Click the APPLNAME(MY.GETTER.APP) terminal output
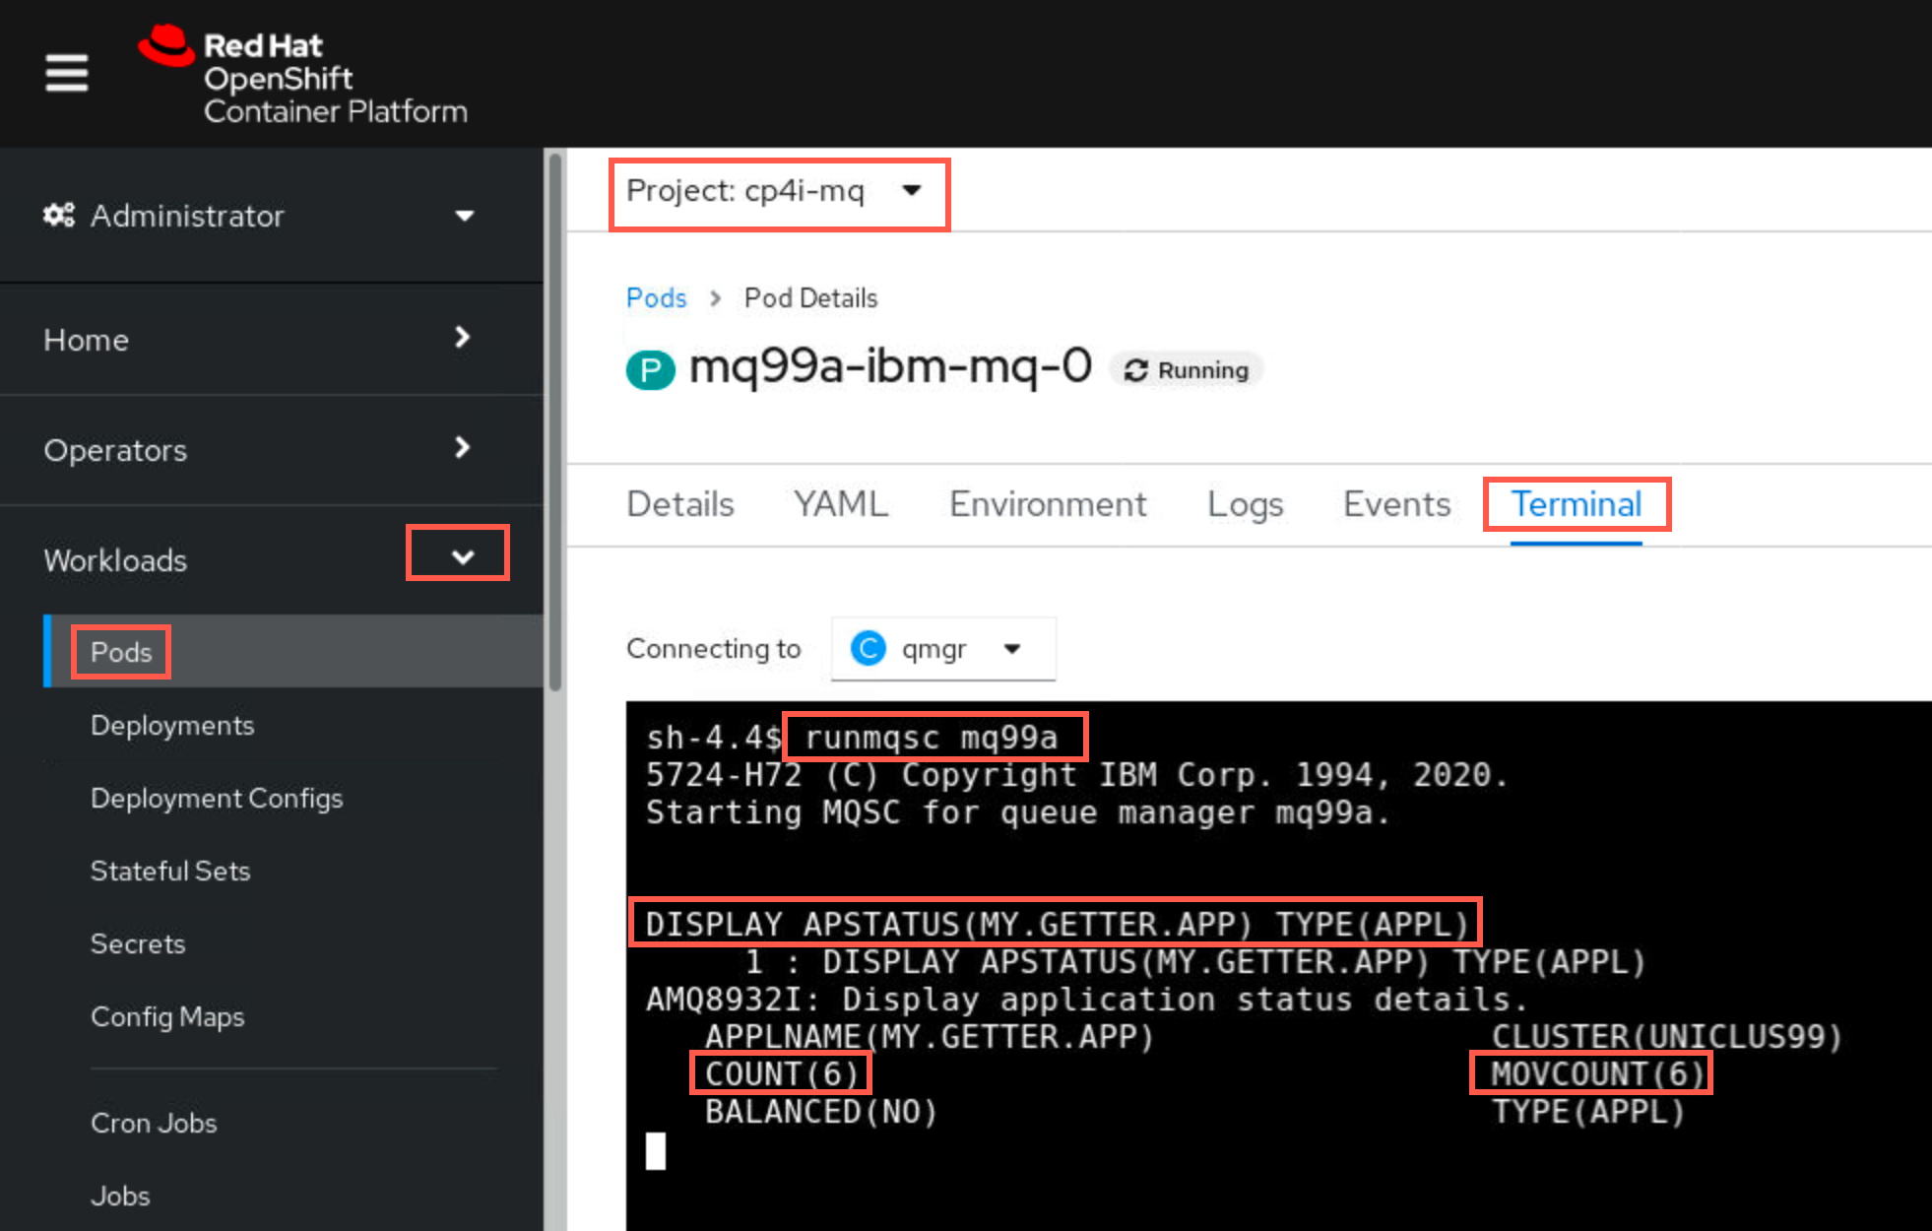 point(930,1037)
